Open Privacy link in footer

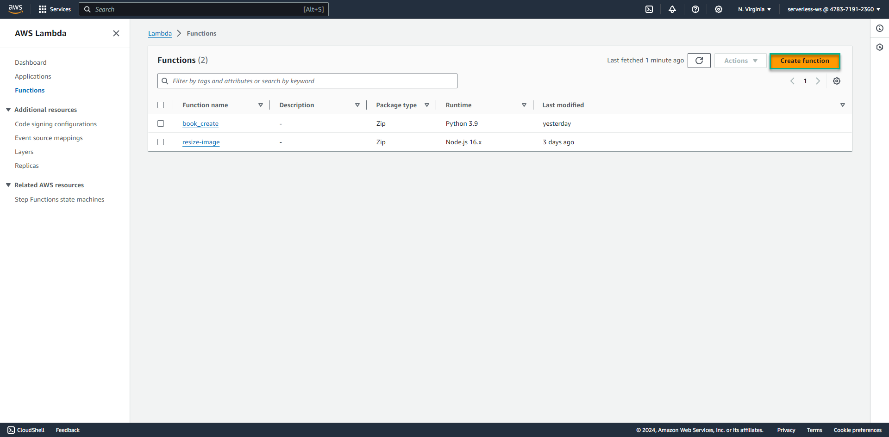click(x=786, y=430)
